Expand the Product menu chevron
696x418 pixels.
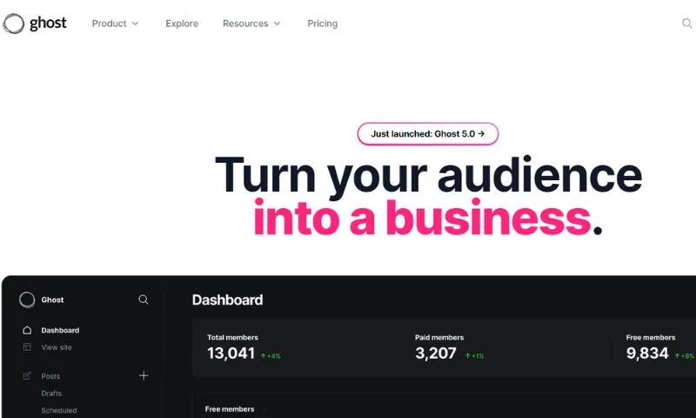[136, 24]
